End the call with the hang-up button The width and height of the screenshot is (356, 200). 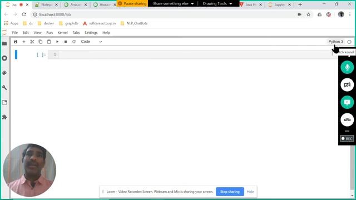[x=347, y=120]
